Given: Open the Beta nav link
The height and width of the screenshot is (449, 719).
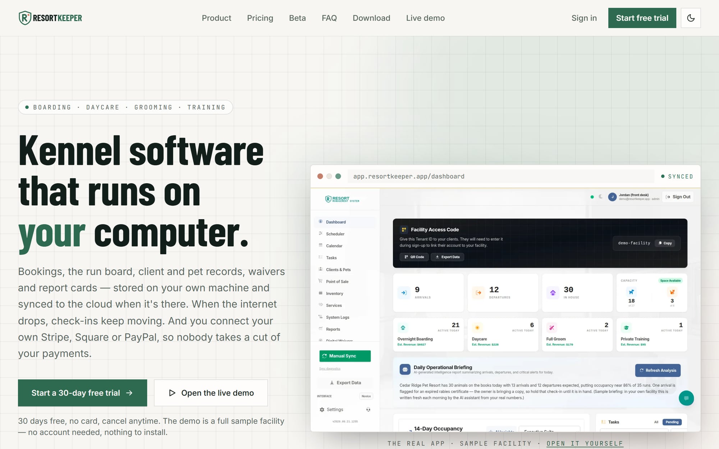Looking at the screenshot, I should coord(297,18).
